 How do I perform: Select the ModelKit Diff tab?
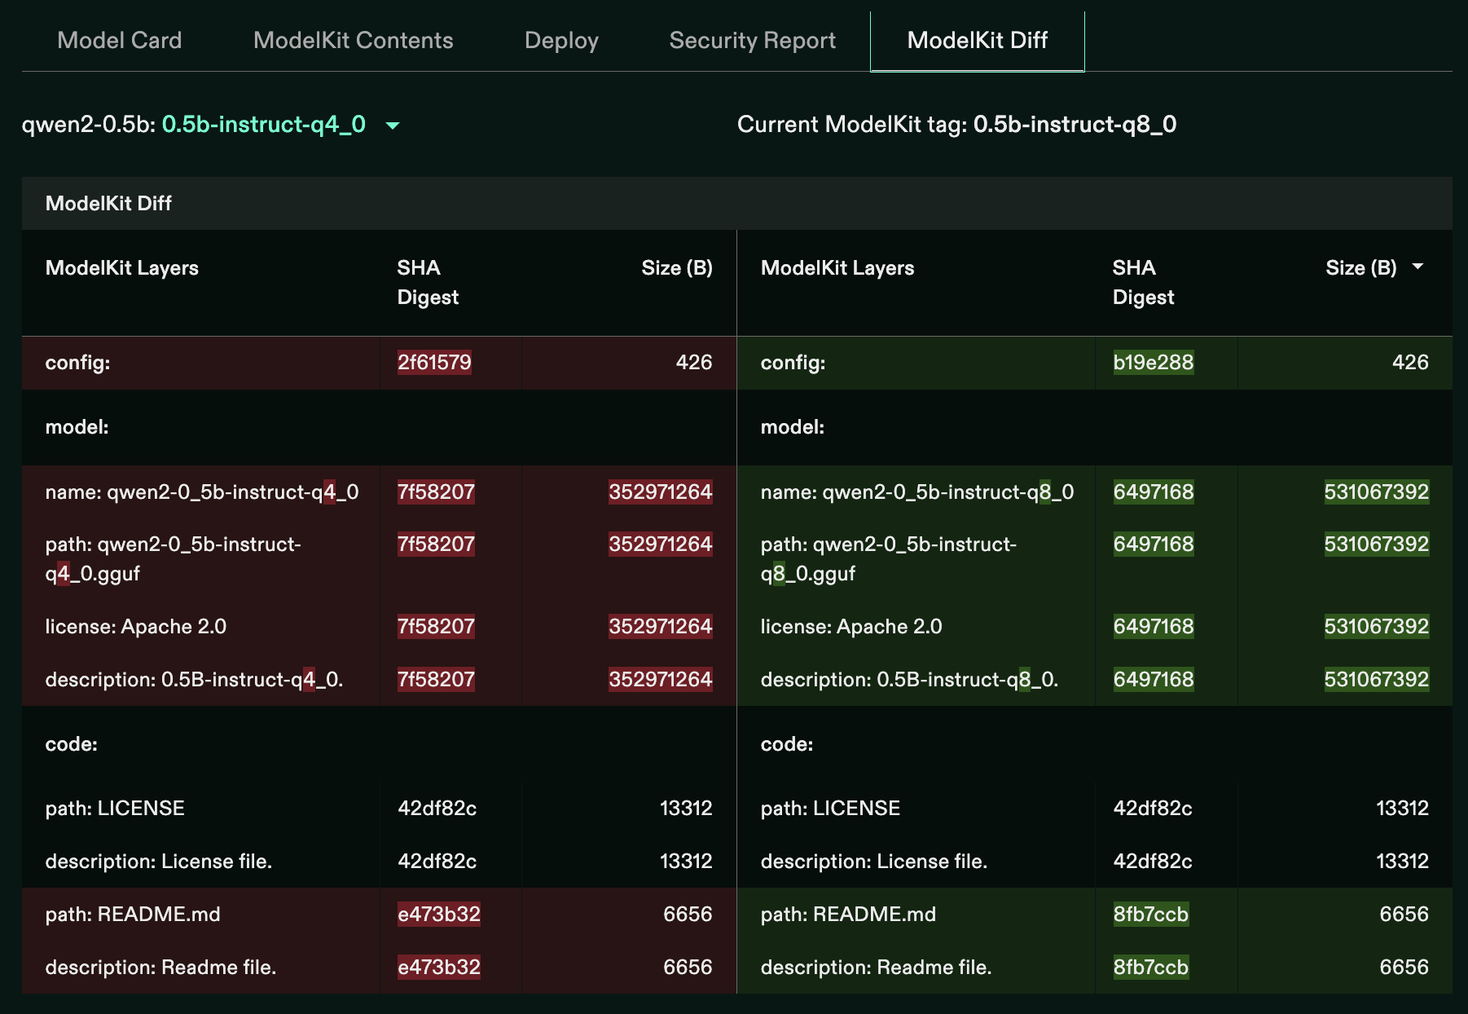coord(977,40)
